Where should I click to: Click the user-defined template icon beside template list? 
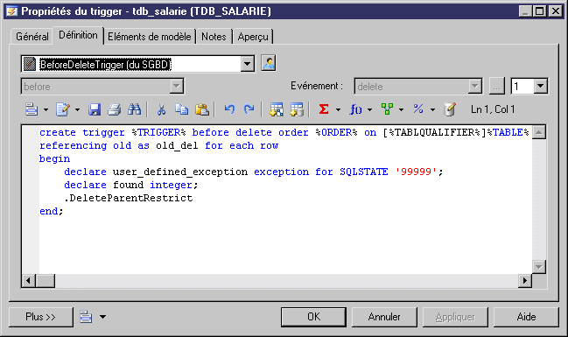[269, 63]
